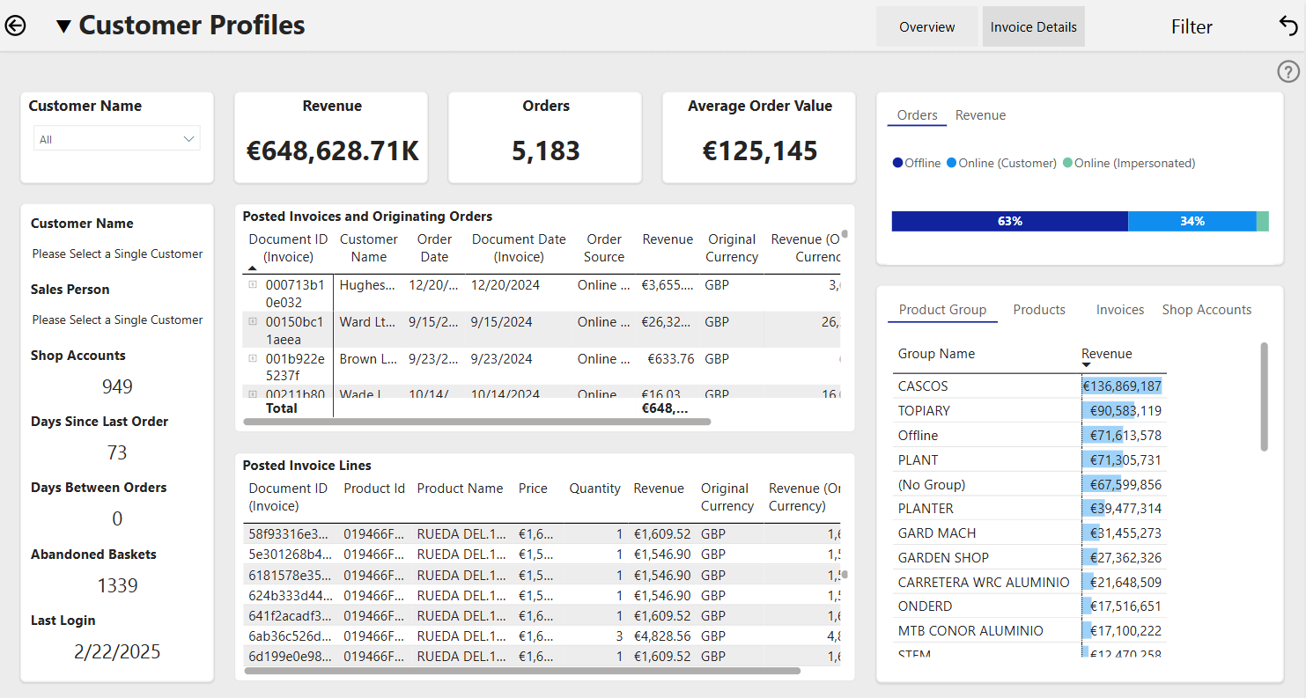The width and height of the screenshot is (1306, 698).
Task: Click the Abandoned Baskets value 1339
Action: (x=117, y=585)
